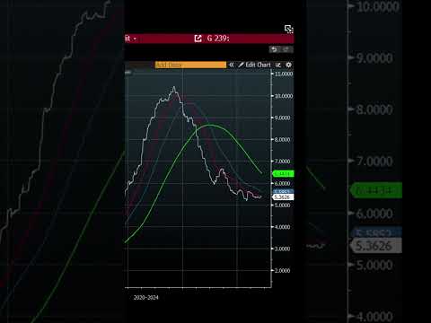
Task: Click the green value tag on axis
Action: (283, 173)
